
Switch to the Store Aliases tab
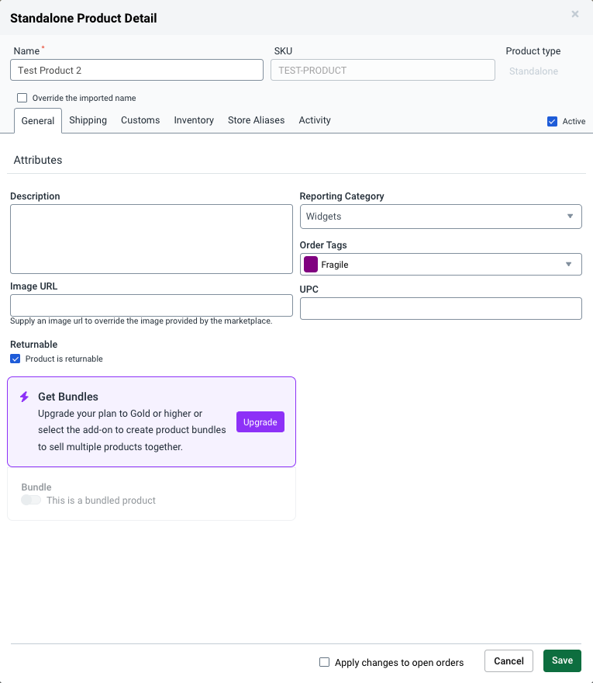(x=256, y=120)
